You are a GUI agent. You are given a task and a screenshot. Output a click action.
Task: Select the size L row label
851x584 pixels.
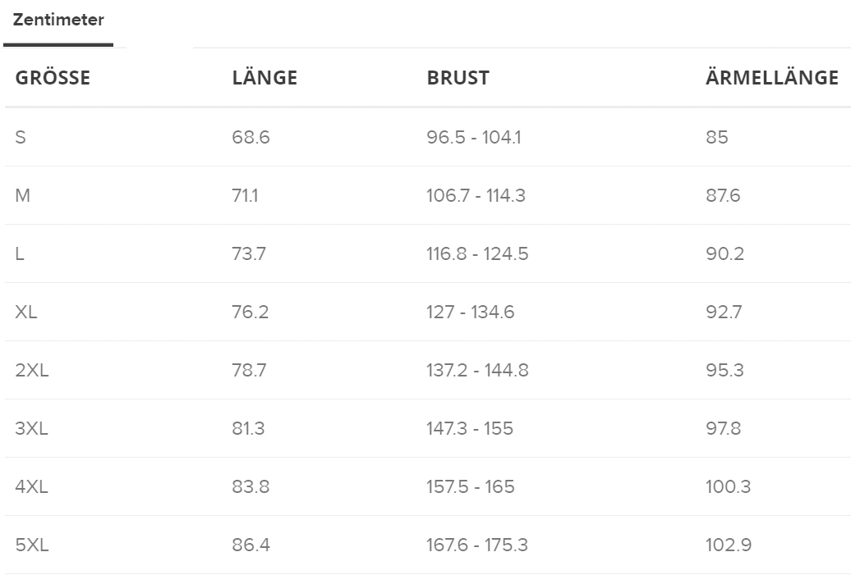pyautogui.click(x=20, y=253)
